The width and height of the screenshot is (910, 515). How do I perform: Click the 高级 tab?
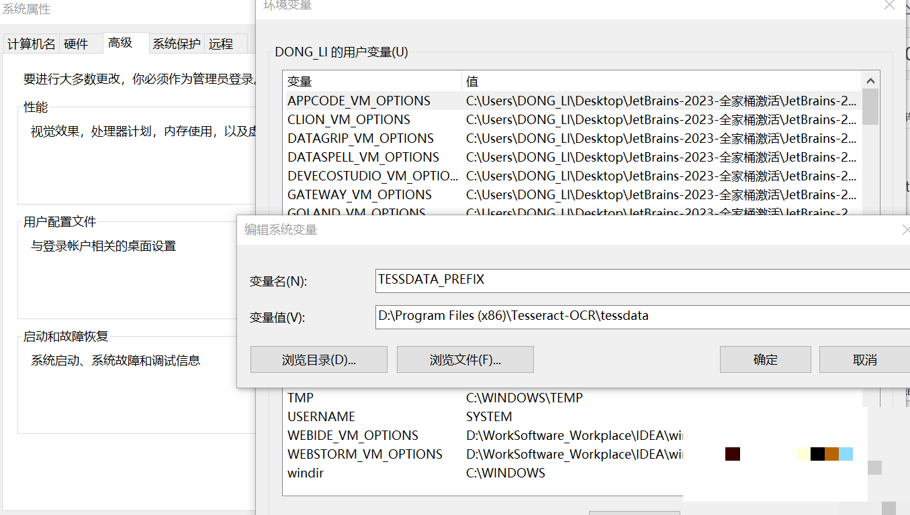click(120, 43)
